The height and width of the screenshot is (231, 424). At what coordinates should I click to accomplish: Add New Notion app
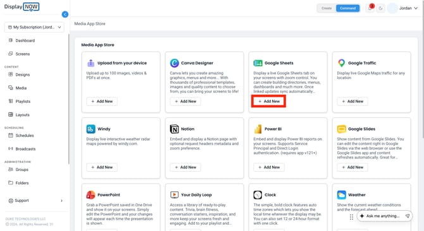coord(185,167)
